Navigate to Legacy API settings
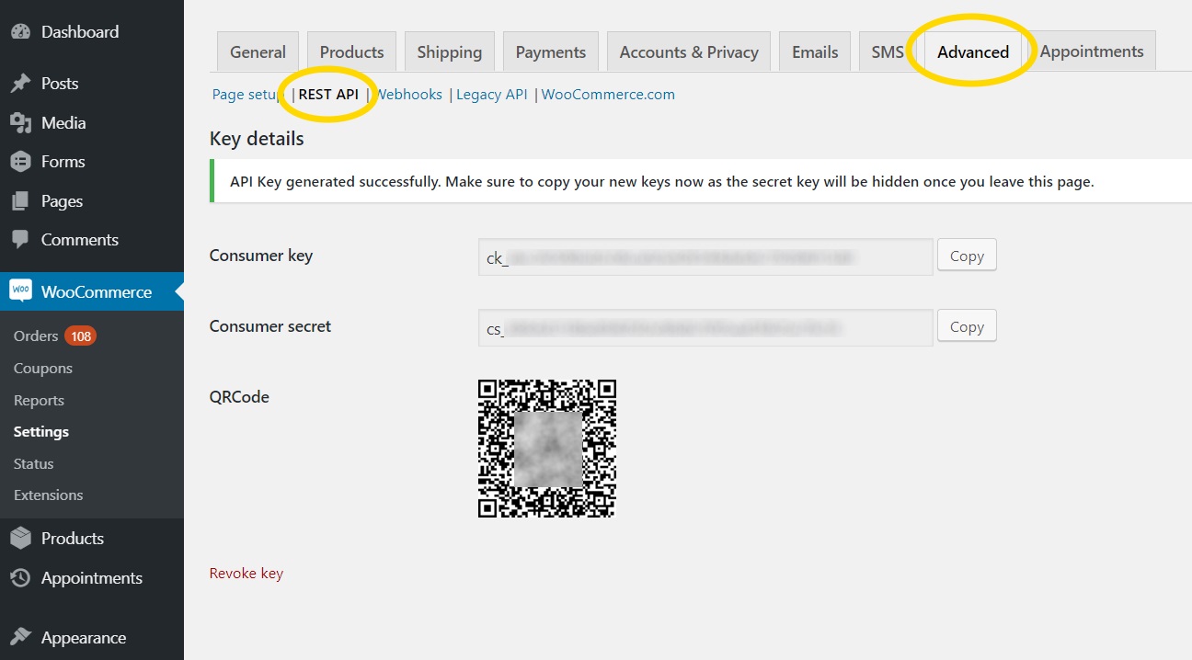This screenshot has width=1192, height=660. [x=491, y=94]
